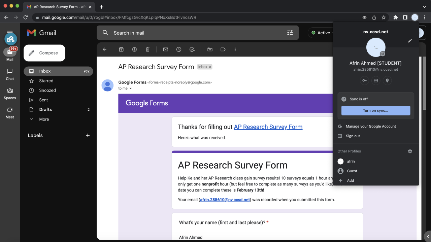Open the Sent folder
This screenshot has width=431, height=242.
58,100
